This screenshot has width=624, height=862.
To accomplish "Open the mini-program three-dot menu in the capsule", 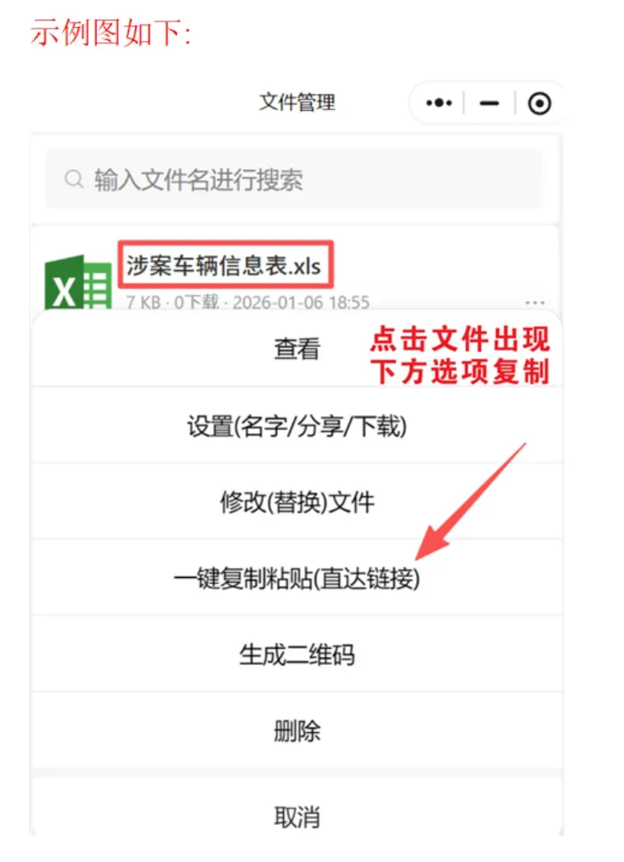I will coord(439,103).
